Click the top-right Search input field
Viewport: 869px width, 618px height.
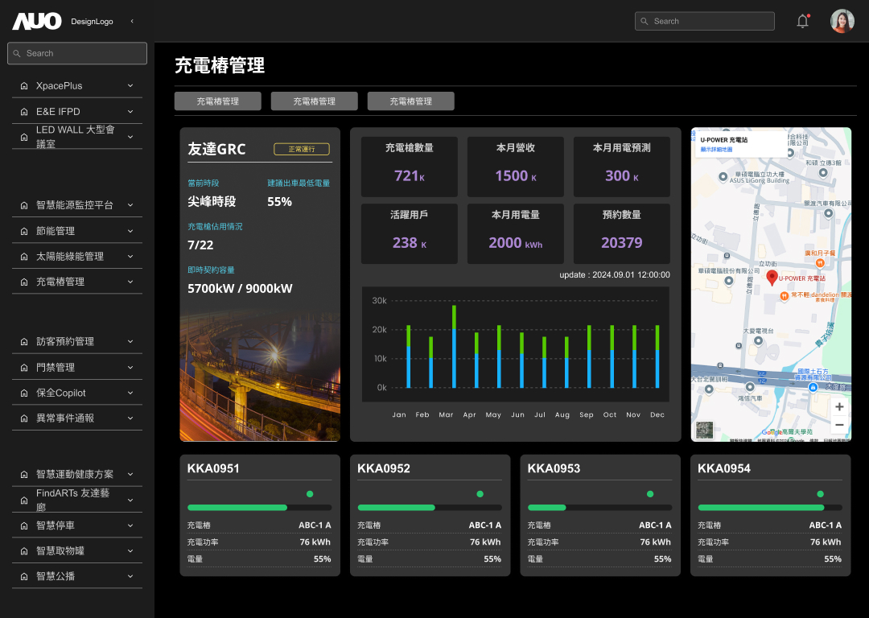[x=704, y=20]
